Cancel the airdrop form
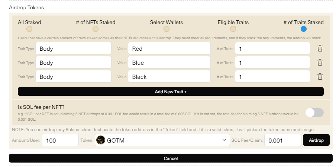 click(171, 158)
